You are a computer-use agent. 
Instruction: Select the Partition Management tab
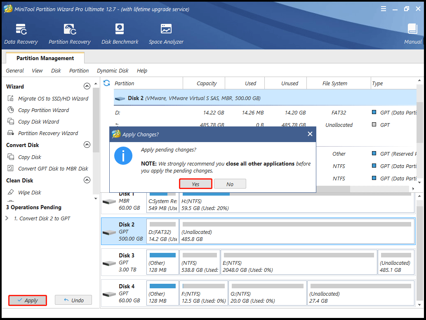pos(45,58)
